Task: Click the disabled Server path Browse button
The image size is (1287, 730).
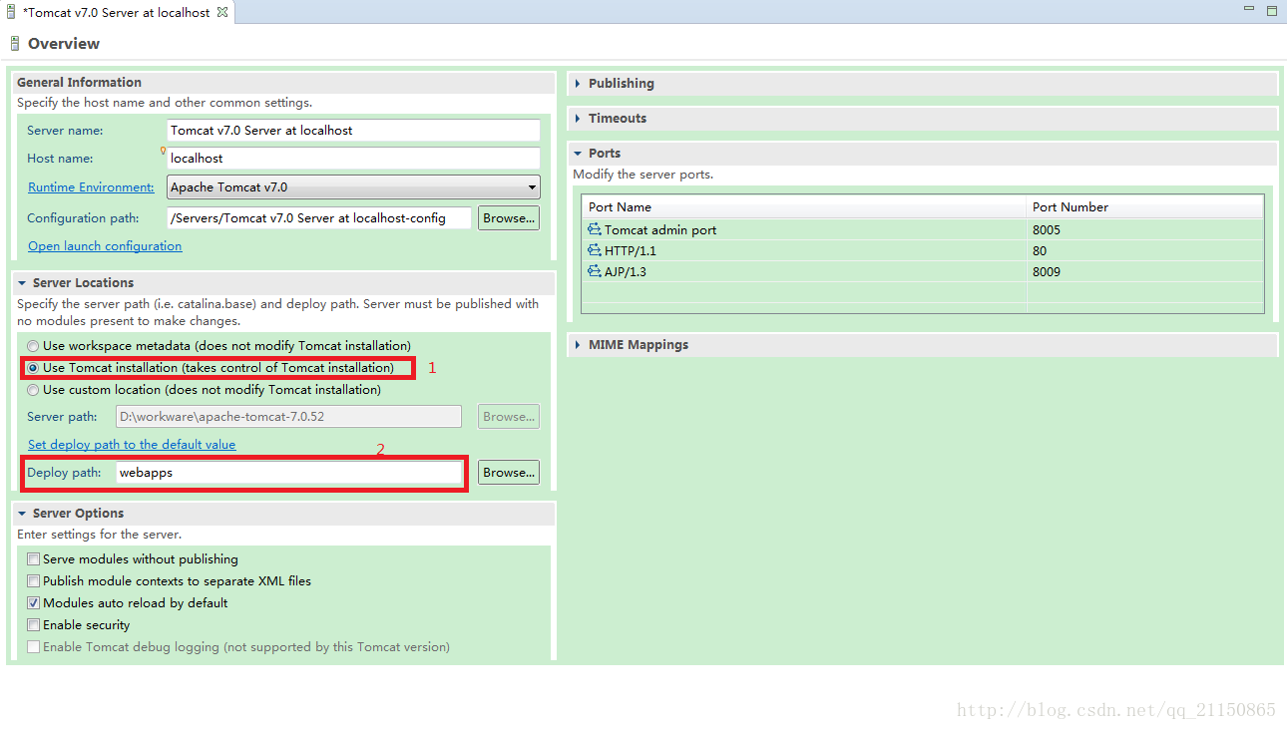Action: point(509,417)
